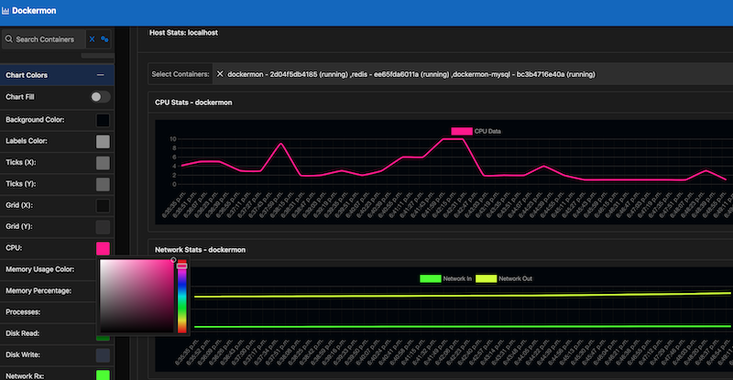The image size is (733, 380).
Task: Collapse the Chart Colors section
Action: click(100, 75)
